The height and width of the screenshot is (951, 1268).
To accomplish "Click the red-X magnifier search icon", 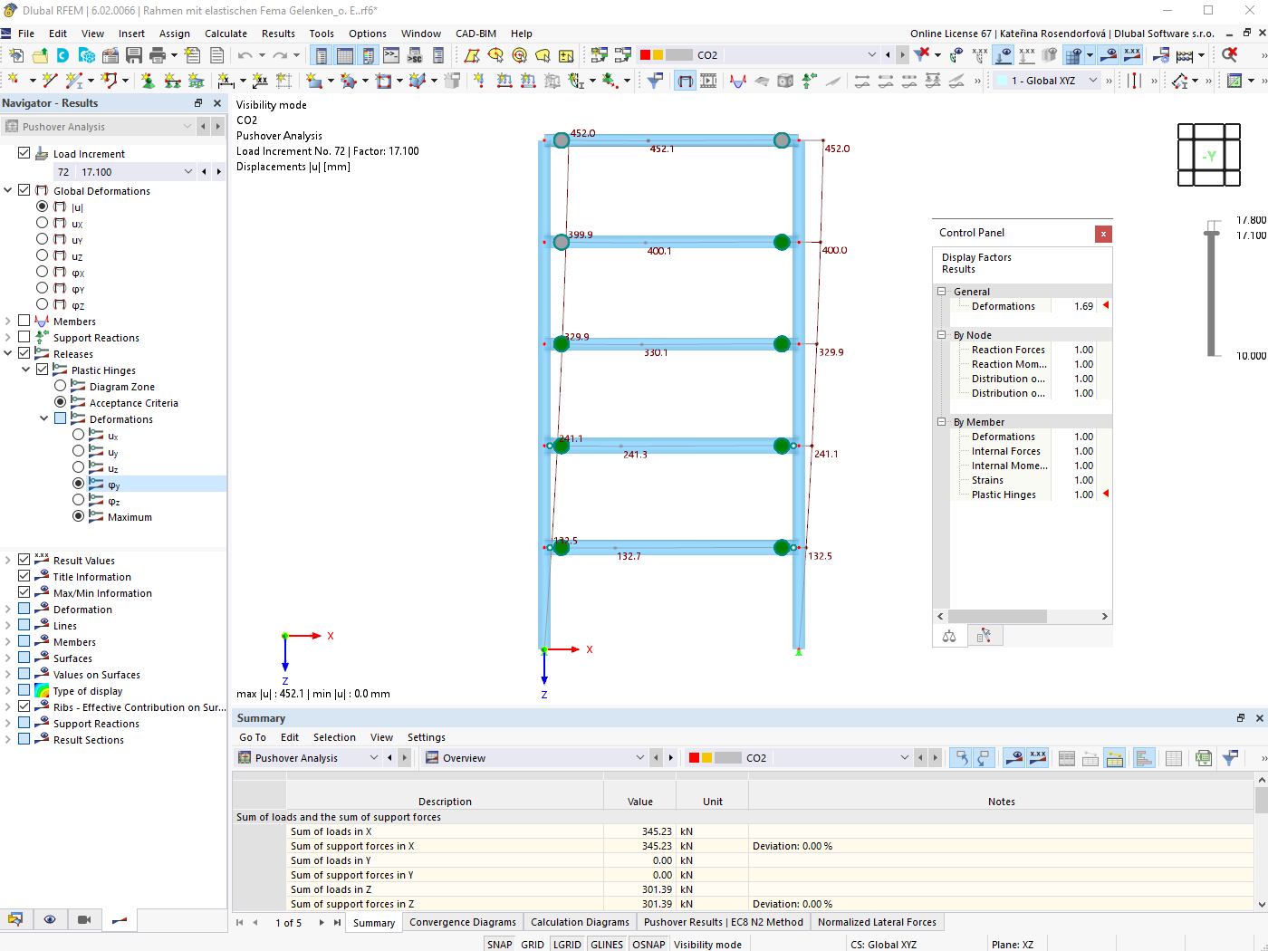I will (x=1229, y=55).
